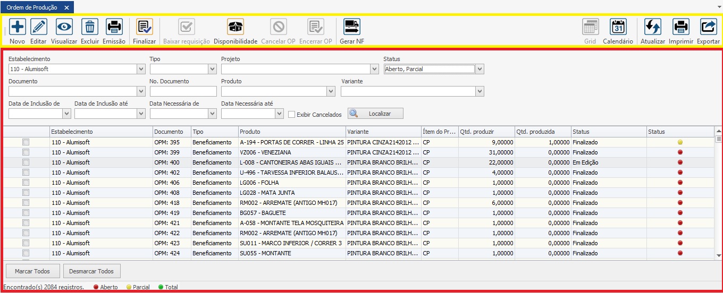723x293 pixels.
Task: Click the Novo plus icon
Action: pos(17,27)
